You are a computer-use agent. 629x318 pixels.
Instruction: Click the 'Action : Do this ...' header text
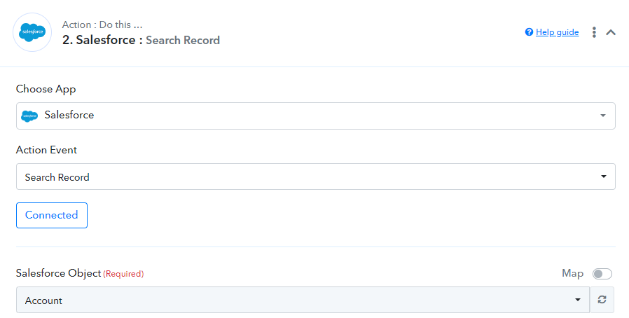[x=102, y=25]
